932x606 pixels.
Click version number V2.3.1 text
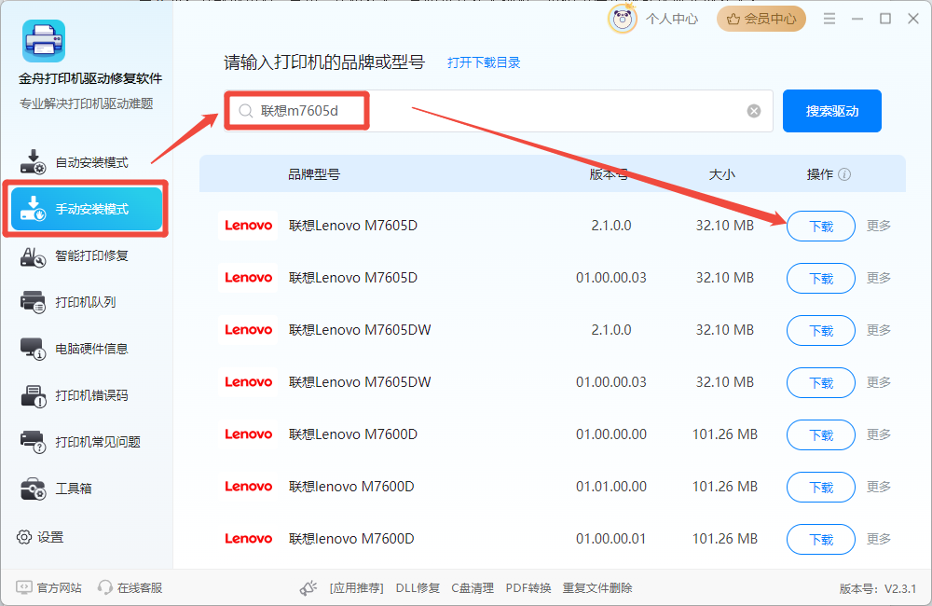tap(878, 589)
